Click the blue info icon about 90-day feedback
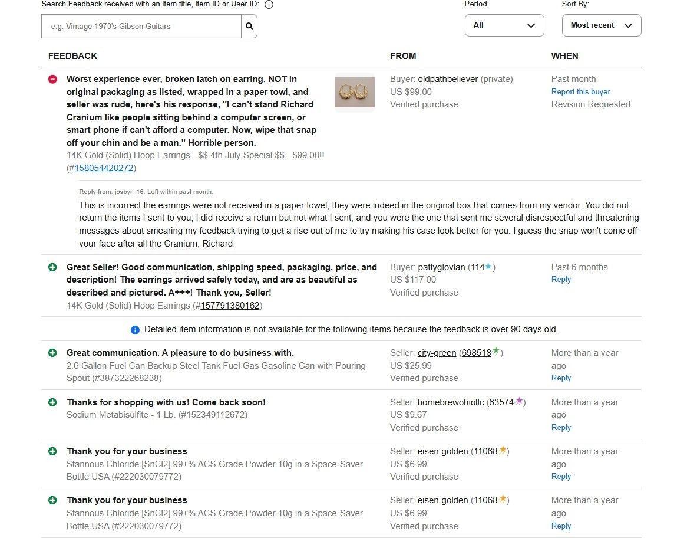Viewport: 697px width, 538px height. tap(135, 330)
